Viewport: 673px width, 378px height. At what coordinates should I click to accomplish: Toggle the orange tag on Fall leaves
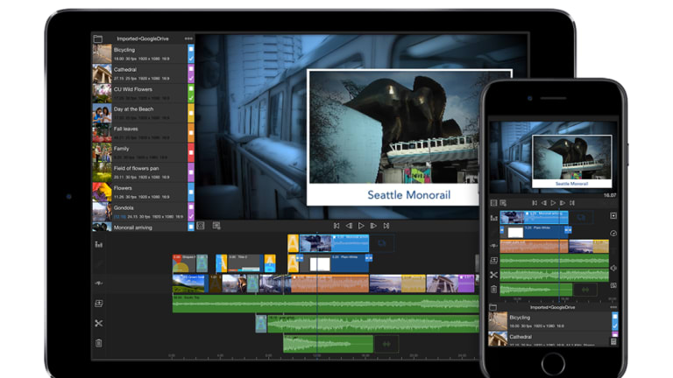(191, 132)
